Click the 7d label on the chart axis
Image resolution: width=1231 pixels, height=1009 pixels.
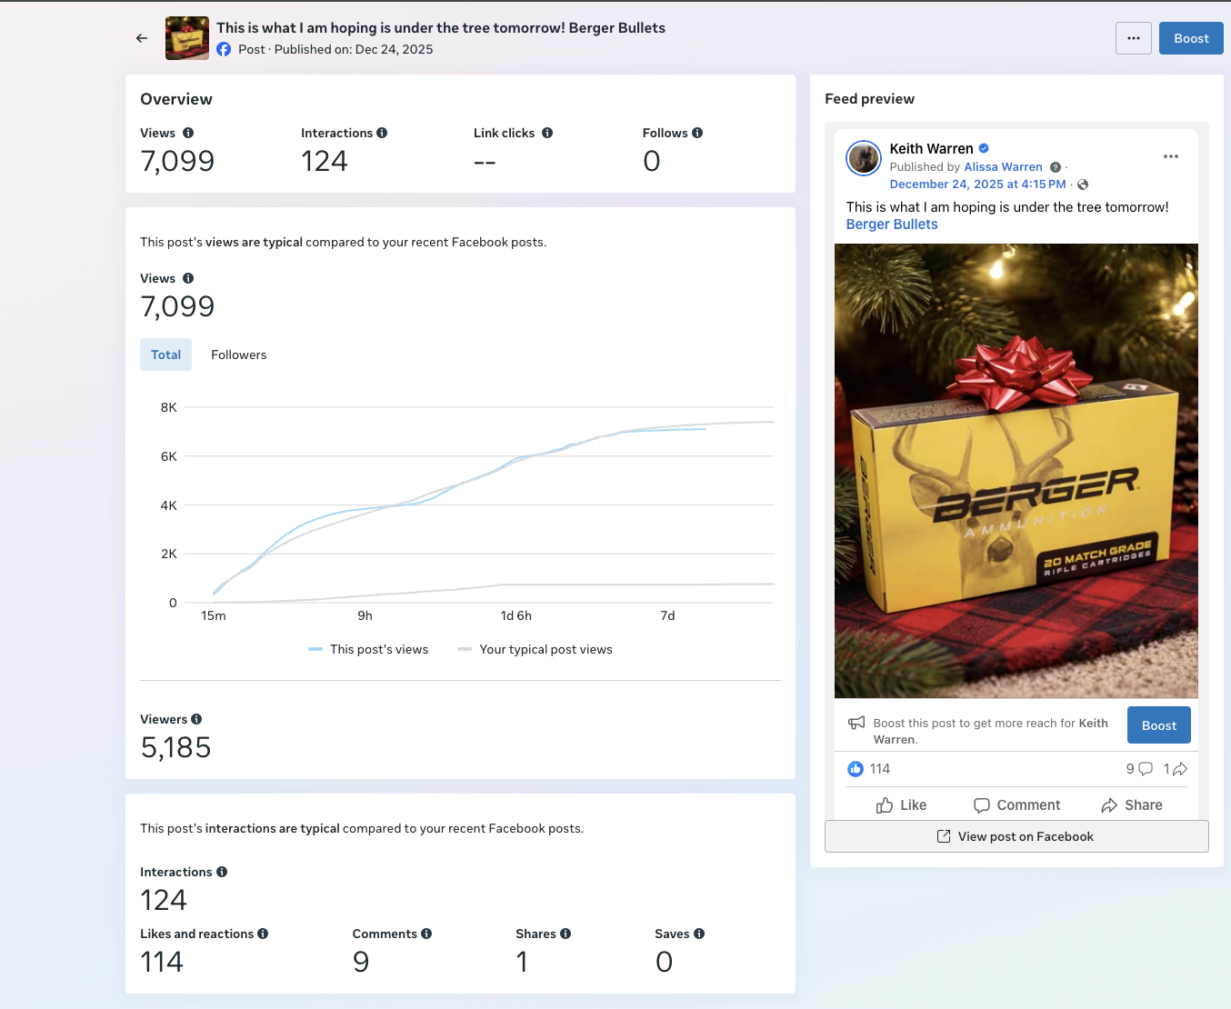click(x=667, y=615)
